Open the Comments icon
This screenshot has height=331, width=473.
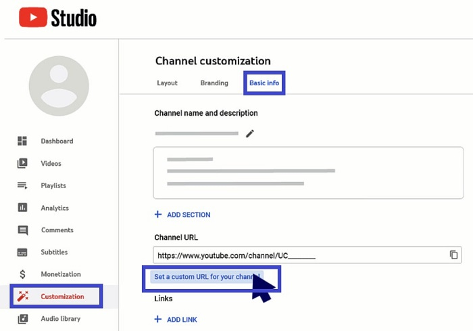click(x=22, y=230)
